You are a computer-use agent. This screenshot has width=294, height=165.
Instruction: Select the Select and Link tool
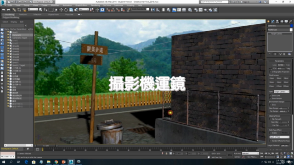click(14, 10)
